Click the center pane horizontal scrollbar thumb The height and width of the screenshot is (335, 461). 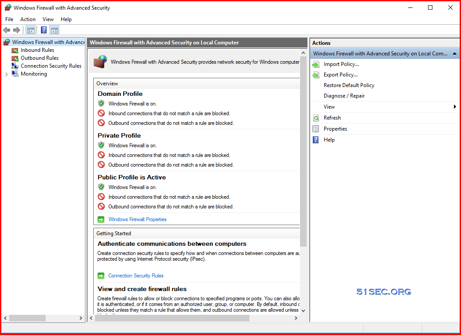[x=172, y=318]
